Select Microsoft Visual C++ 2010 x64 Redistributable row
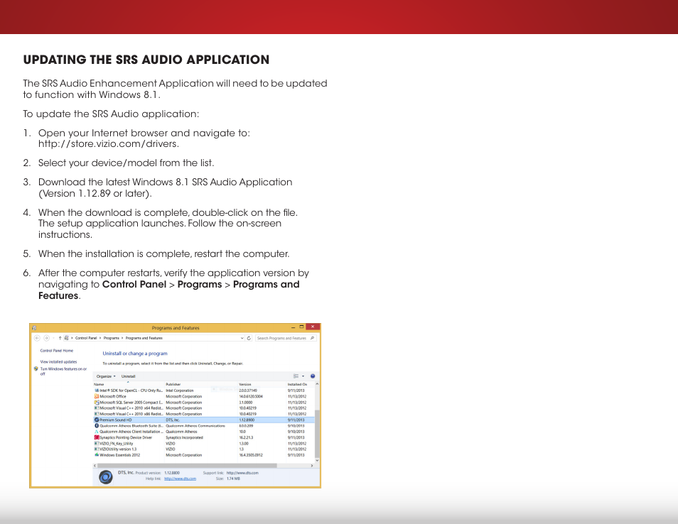This screenshot has height=524, width=678. click(204, 408)
